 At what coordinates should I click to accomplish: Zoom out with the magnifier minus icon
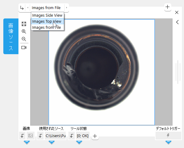point(24,39)
